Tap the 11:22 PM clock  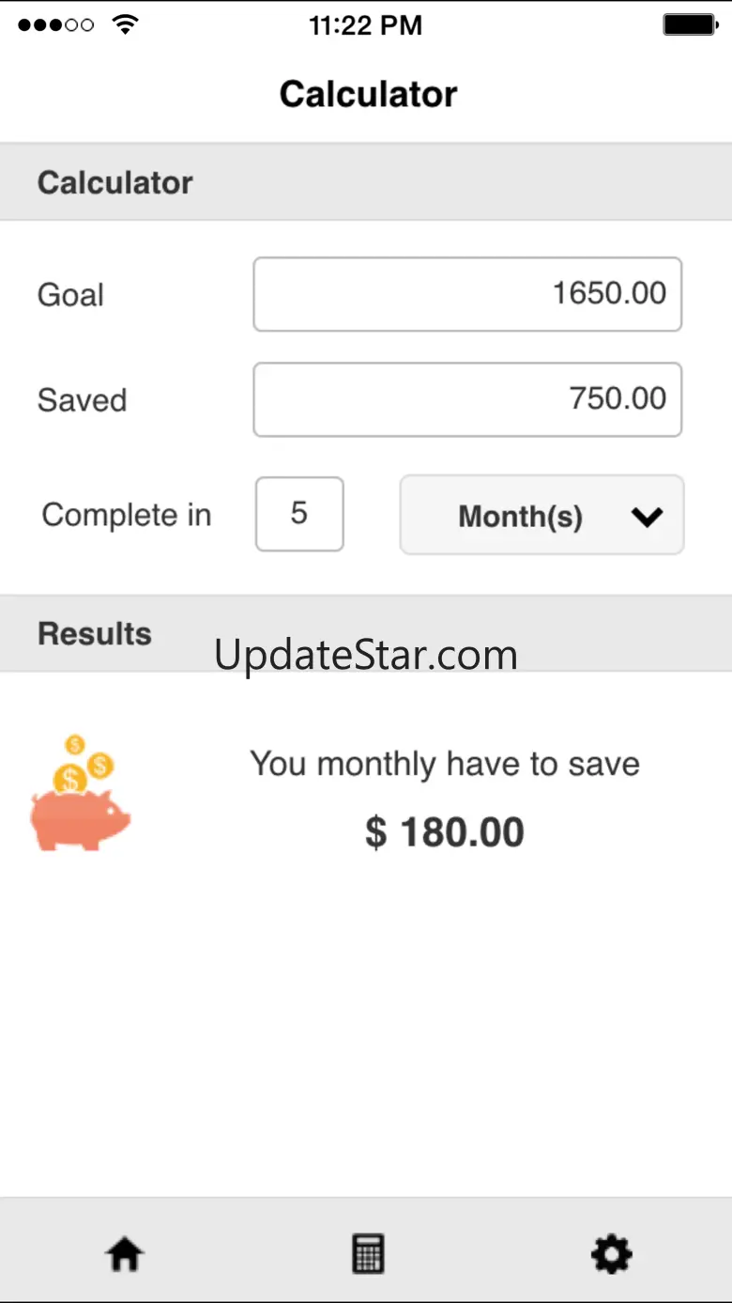tap(365, 25)
